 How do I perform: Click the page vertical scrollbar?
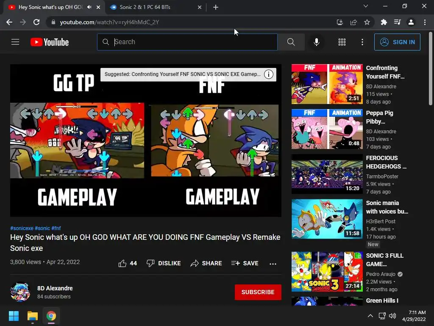click(431, 68)
